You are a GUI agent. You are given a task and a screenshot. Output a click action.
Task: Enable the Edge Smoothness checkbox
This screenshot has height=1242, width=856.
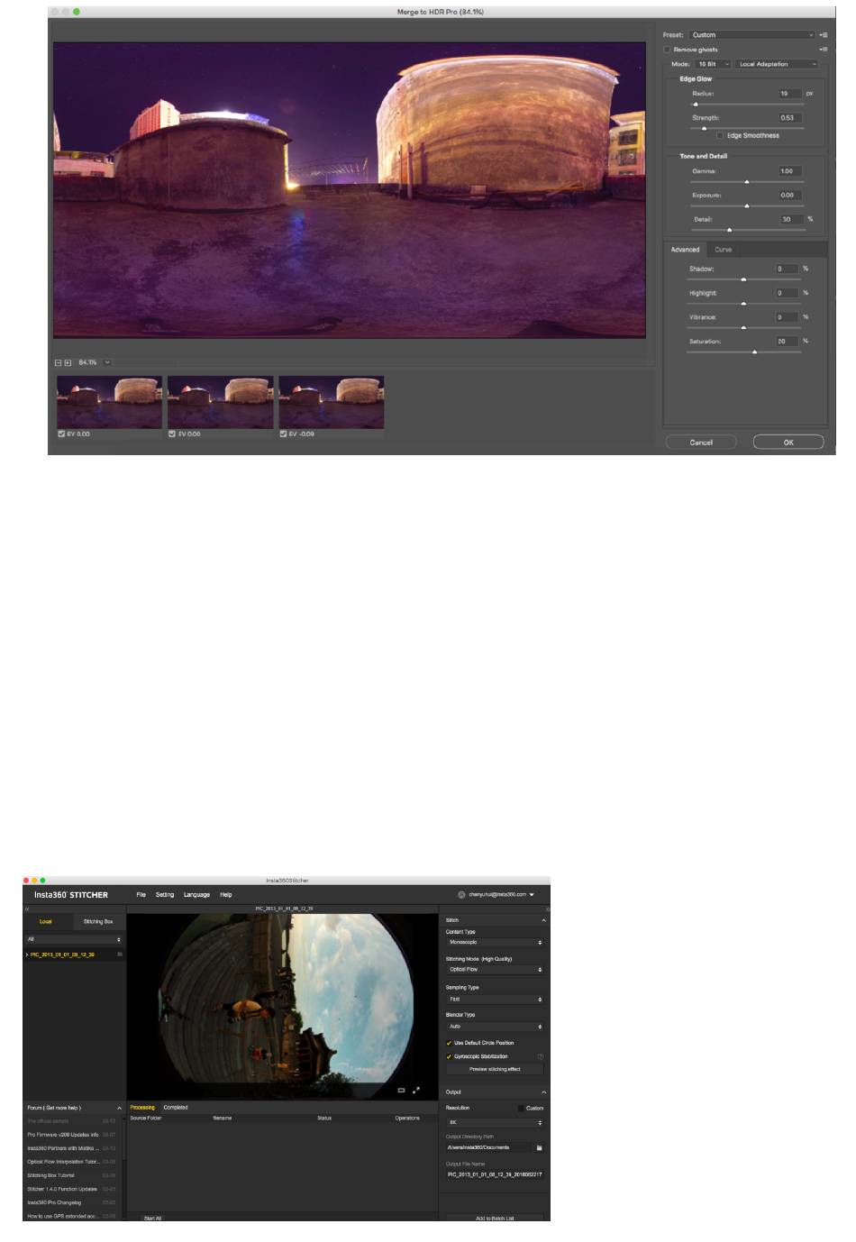[720, 135]
